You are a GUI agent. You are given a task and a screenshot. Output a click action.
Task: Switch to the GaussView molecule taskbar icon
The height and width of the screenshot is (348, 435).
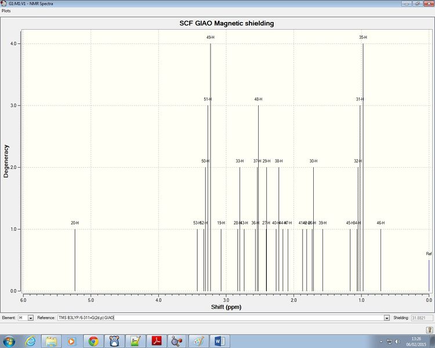(177, 341)
